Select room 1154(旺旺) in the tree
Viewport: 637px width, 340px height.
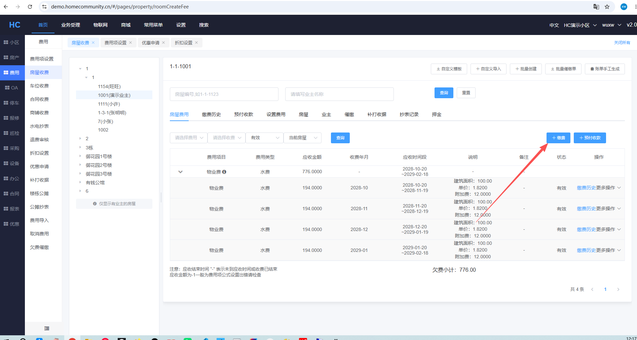click(x=109, y=86)
